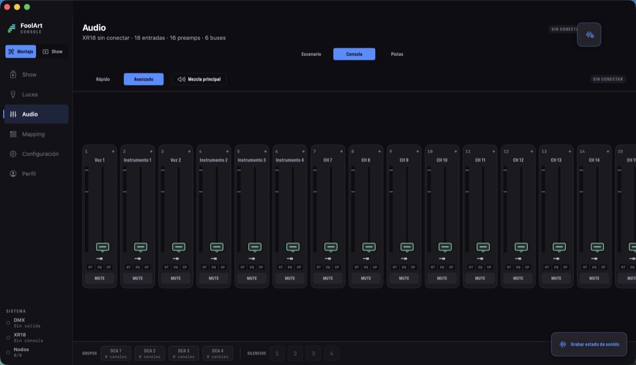Click the Instrumento 4 channel name

[x=290, y=160]
